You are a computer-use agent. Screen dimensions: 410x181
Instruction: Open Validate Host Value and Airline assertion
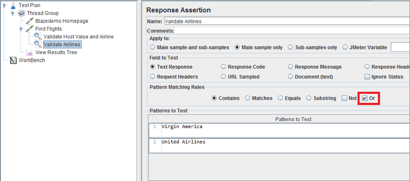[79, 37]
